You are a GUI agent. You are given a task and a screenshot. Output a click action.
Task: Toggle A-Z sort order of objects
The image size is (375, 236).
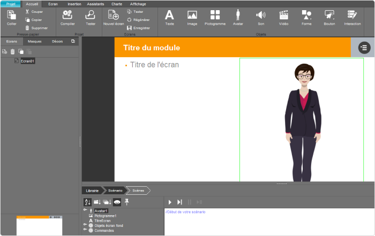[87, 202]
